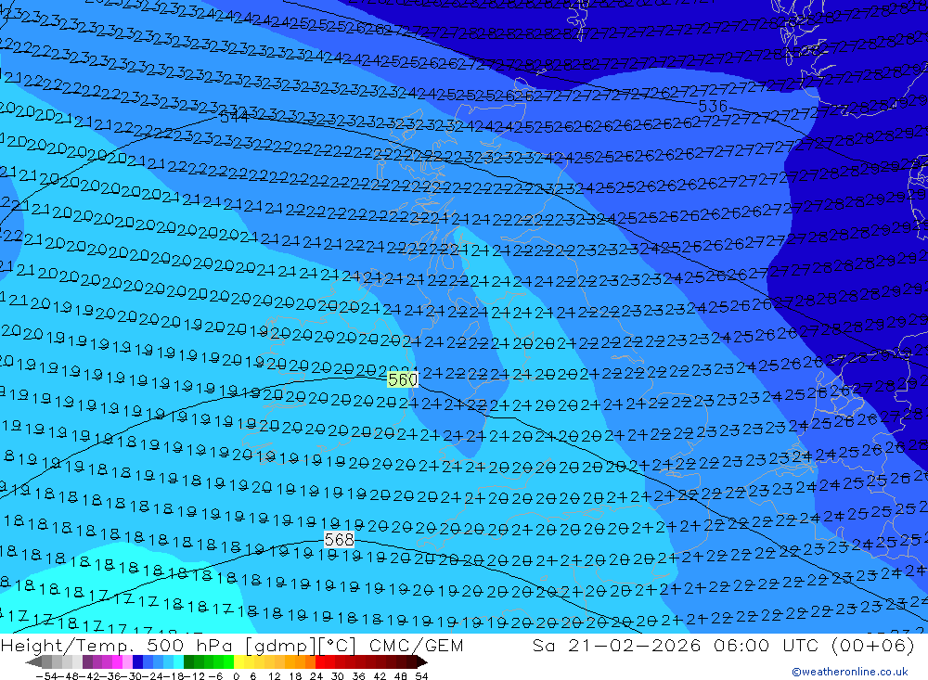Click the 06:00 UTC time label

click(767, 645)
